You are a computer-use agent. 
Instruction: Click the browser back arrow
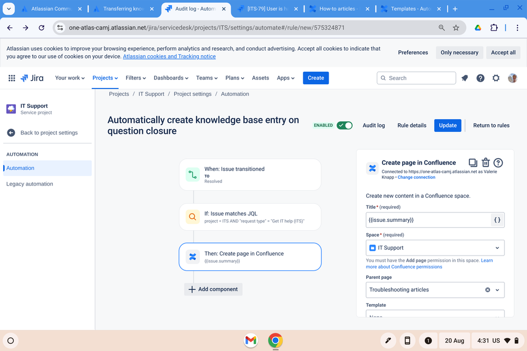tap(9, 28)
